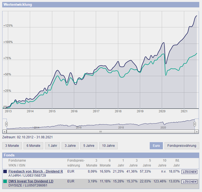202x192 pixels.
Task: Click the DWS0ZE / LU0507266061 ISIN text
Action: tap(28, 185)
